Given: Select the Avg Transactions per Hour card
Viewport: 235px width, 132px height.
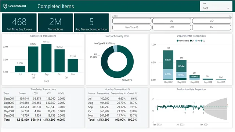Looking at the screenshot, I should pyautogui.click(x=91, y=23).
